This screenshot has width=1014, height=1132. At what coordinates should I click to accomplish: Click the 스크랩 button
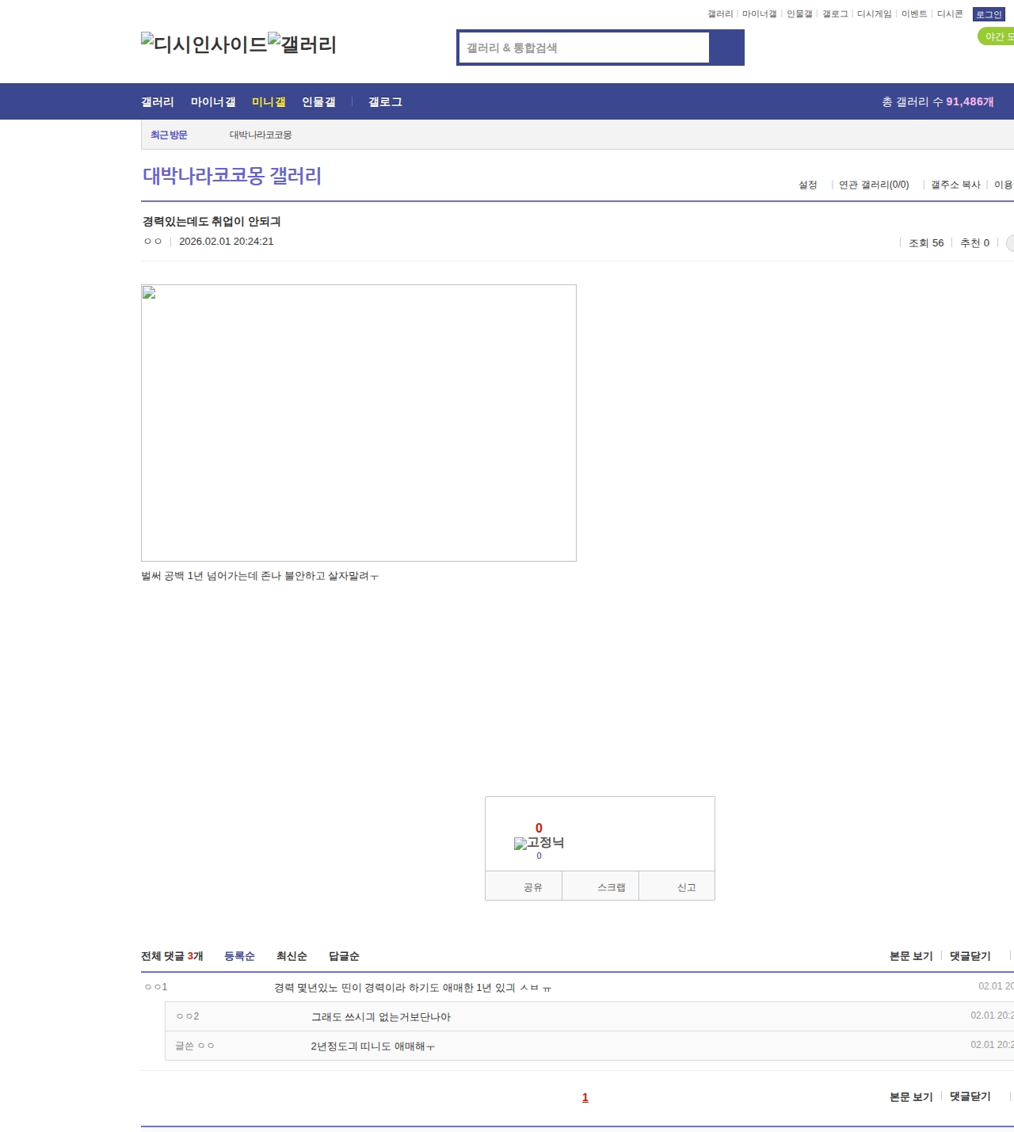pyautogui.click(x=600, y=886)
